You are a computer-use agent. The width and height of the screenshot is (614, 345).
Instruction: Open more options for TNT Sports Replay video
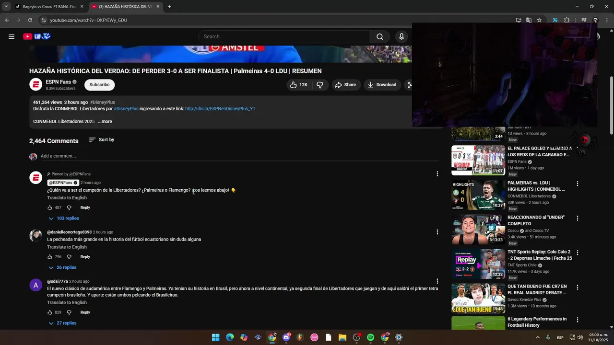(577, 253)
